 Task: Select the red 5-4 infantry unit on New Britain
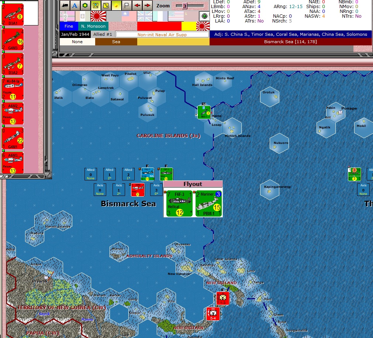(x=213, y=314)
